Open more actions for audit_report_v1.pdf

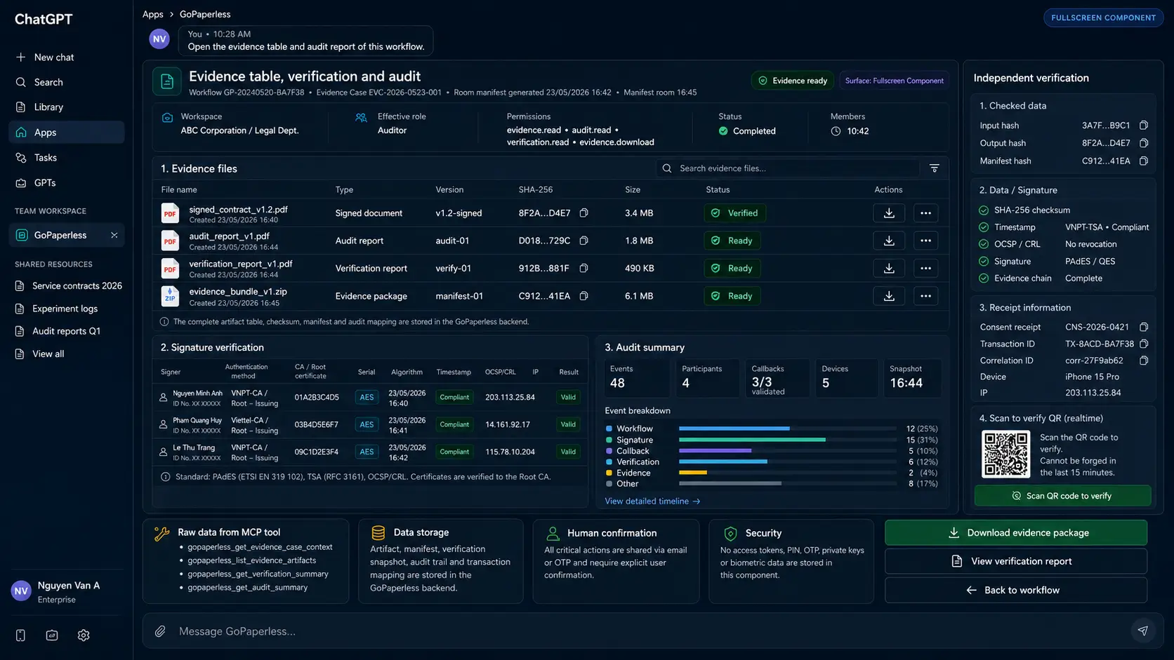coord(925,241)
